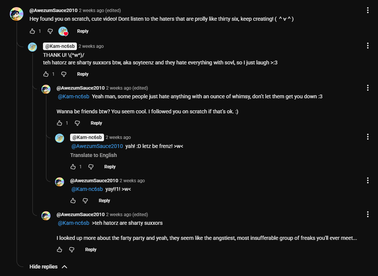Open options menu for the "farty party" reply
Viewport: 378px width, 276px height.
[x=367, y=215]
